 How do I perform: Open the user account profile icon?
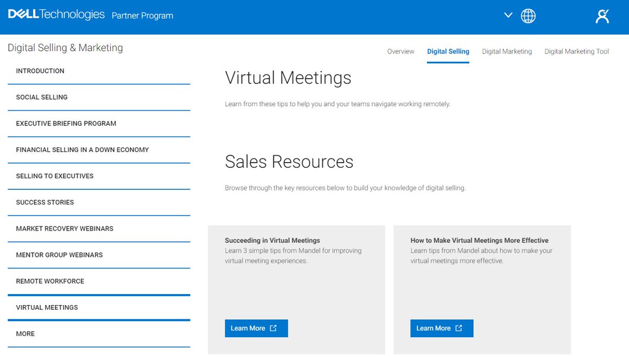pos(603,16)
